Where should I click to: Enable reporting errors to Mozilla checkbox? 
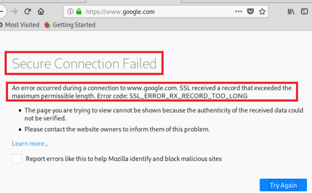pyautogui.click(x=17, y=159)
